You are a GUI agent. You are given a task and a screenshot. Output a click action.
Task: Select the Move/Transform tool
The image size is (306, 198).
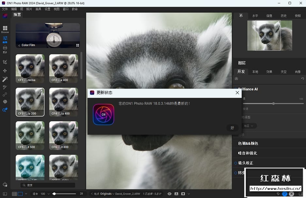[5, 70]
